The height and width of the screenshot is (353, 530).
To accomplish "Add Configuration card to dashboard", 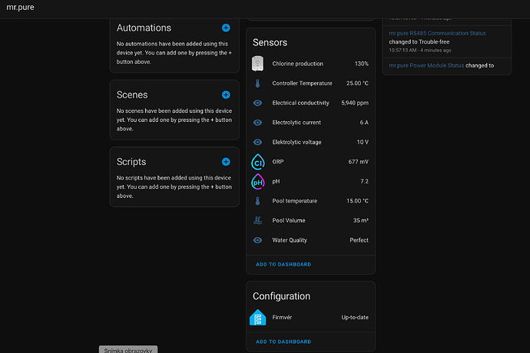I will [x=283, y=341].
